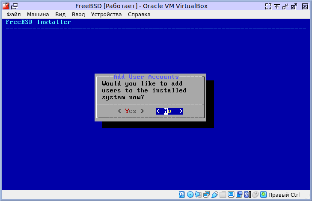Click the window menu icon beside app icon

coord(14,6)
